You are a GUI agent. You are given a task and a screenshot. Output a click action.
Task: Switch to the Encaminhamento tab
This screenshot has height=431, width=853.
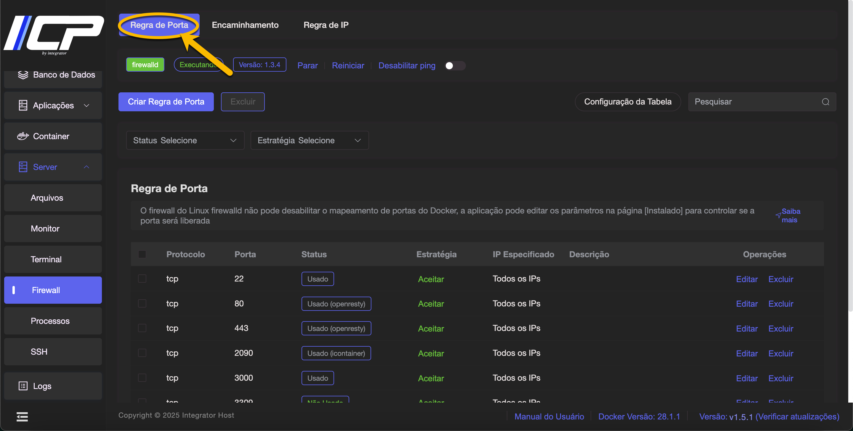pyautogui.click(x=245, y=25)
